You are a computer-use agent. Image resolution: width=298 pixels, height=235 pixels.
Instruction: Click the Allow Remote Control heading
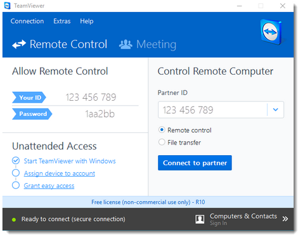point(60,71)
